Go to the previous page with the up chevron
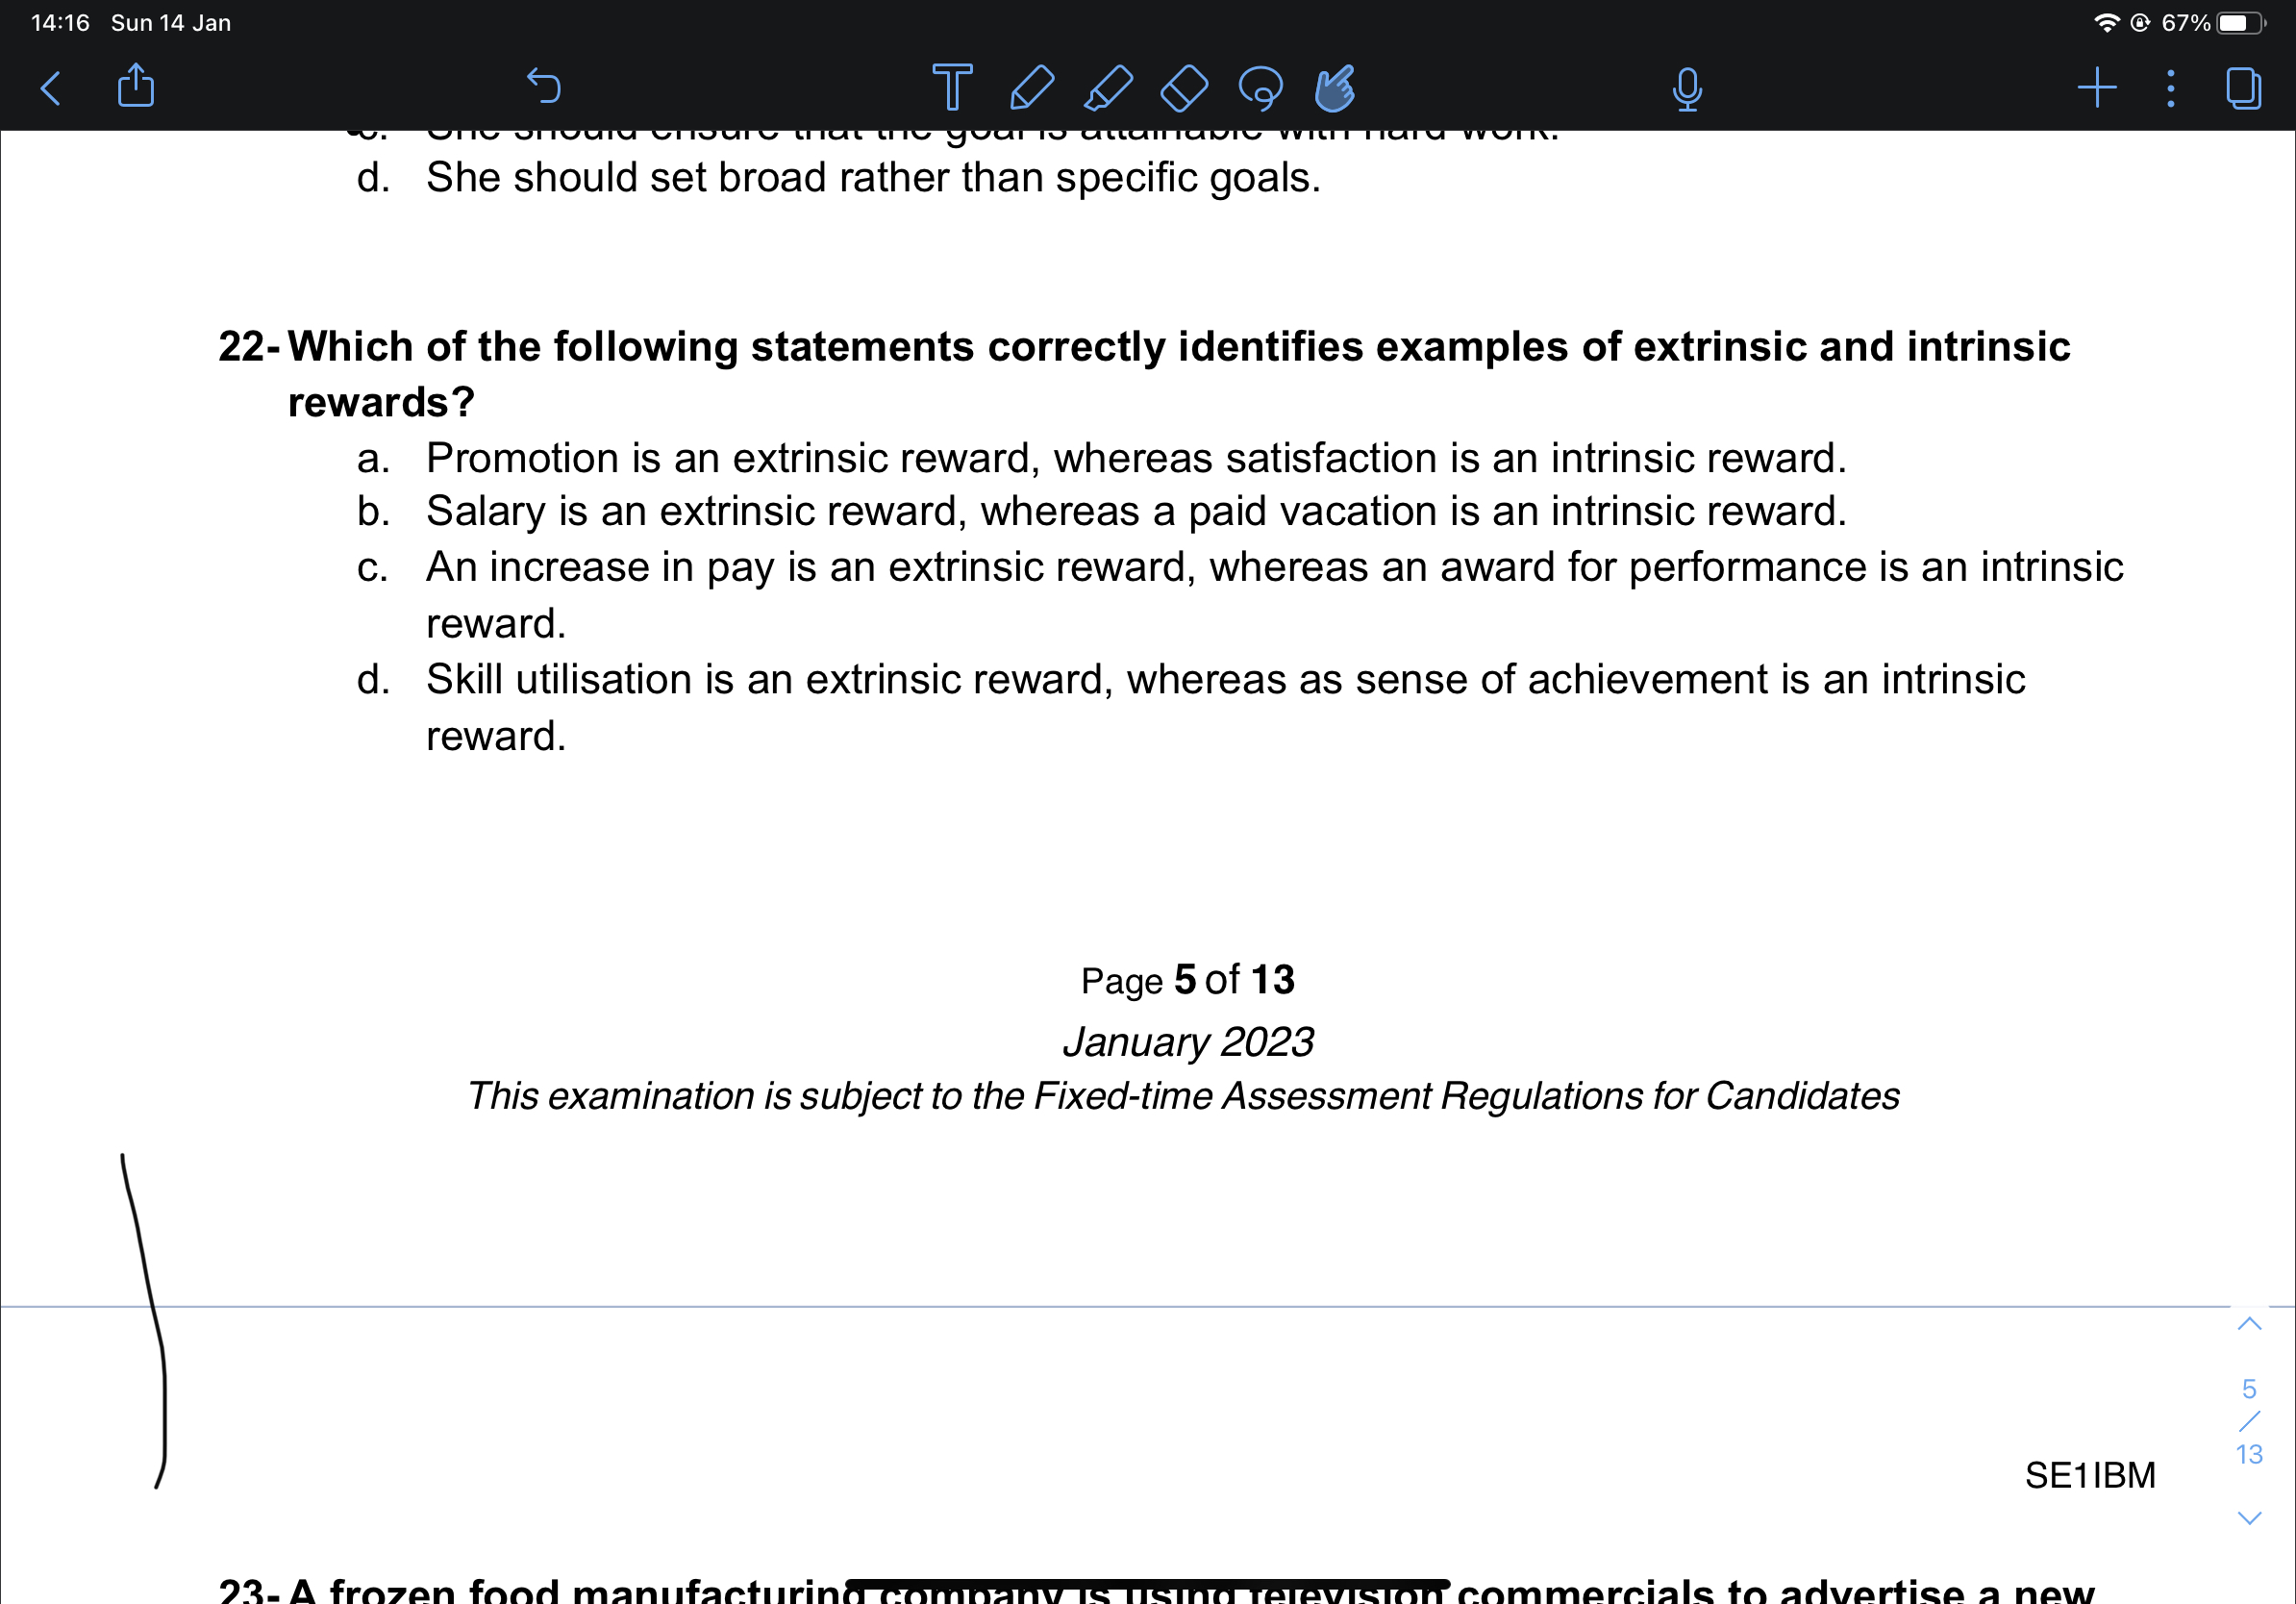The height and width of the screenshot is (1604, 2296). [2248, 1324]
